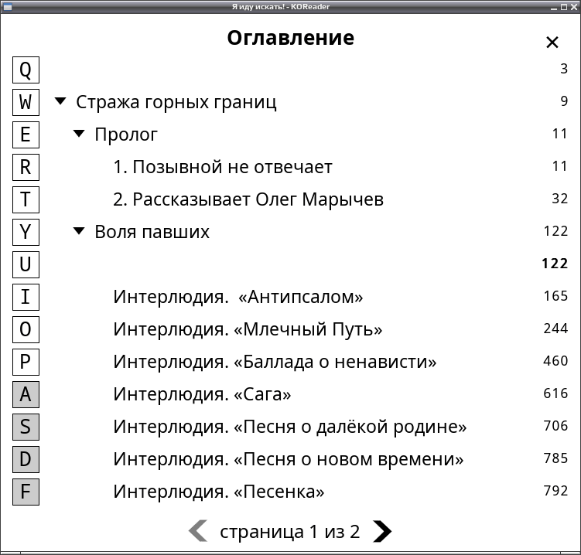Screen dimensions: 581x555
Task: Click page number 460
Action: coord(555,361)
